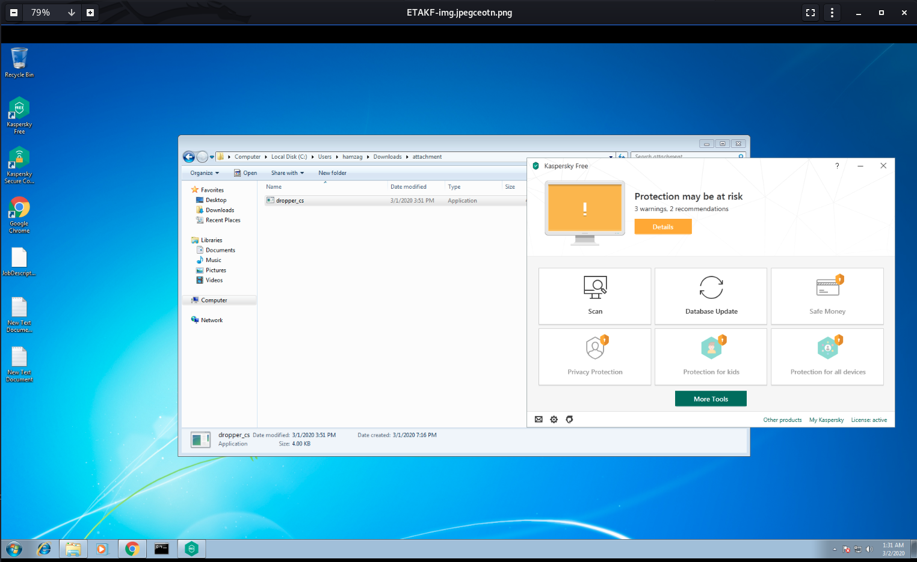Select Favorites in the navigation pane
917x562 pixels.
[x=212, y=190]
